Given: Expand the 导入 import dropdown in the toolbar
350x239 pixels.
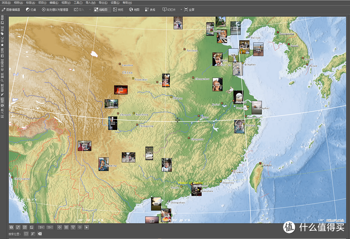Looking at the screenshot, I should [80, 9].
